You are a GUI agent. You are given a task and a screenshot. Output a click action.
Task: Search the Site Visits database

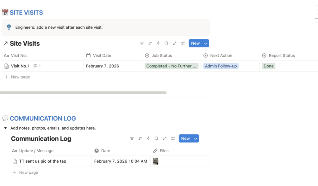pyautogui.click(x=166, y=43)
